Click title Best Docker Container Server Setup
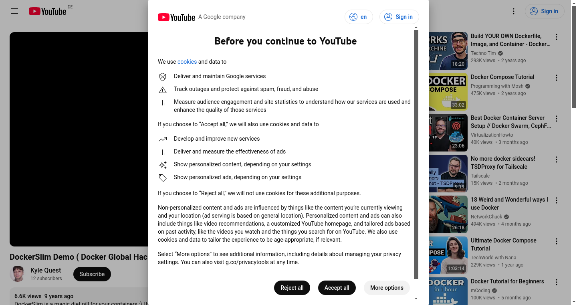 [x=510, y=122]
